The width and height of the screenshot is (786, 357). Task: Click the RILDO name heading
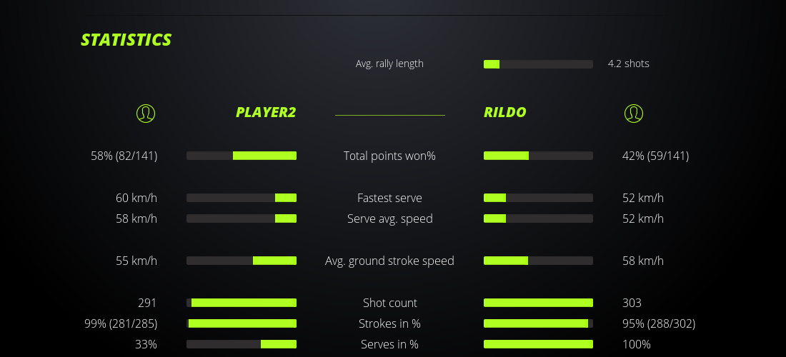(505, 112)
